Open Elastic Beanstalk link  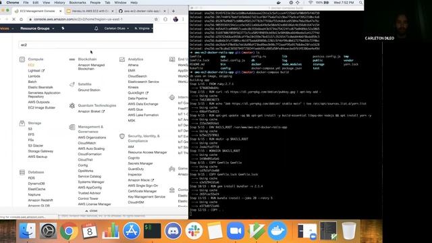40,87
